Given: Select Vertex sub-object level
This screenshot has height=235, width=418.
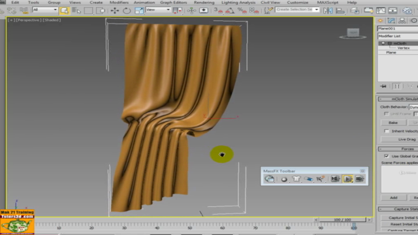Looking at the screenshot, I should 404,48.
